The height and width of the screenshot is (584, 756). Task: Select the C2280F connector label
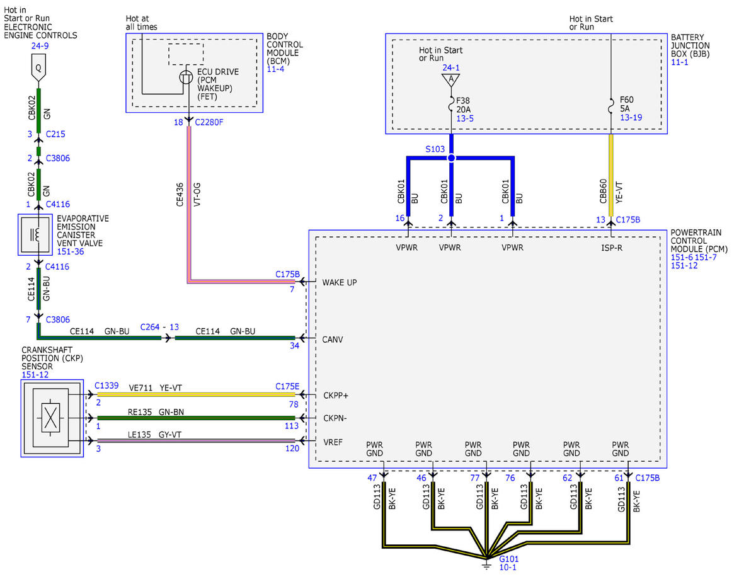[x=208, y=122]
